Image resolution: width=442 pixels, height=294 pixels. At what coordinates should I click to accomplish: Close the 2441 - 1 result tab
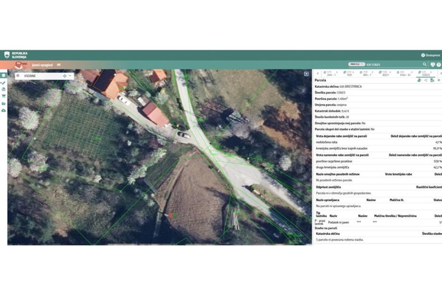[337, 72]
